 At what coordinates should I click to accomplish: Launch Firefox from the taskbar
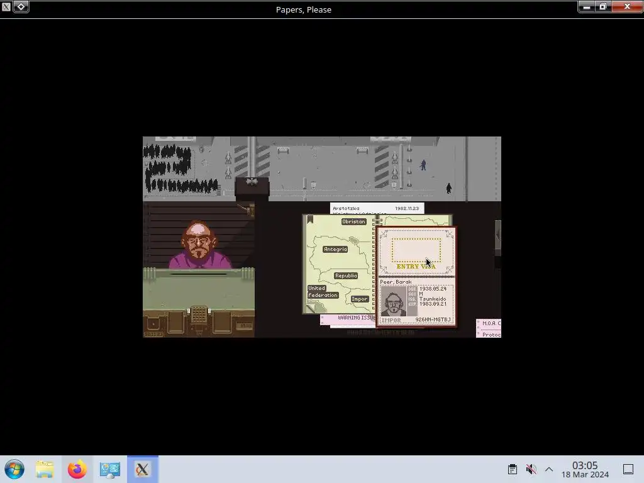tap(77, 469)
